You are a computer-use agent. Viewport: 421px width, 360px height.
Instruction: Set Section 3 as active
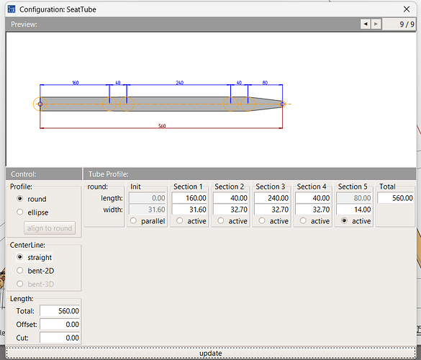(262, 221)
